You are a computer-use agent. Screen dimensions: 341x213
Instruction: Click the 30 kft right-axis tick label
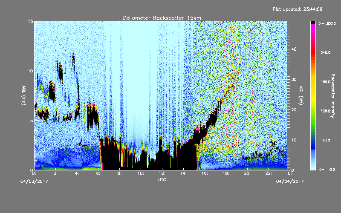pyautogui.click(x=294, y=79)
